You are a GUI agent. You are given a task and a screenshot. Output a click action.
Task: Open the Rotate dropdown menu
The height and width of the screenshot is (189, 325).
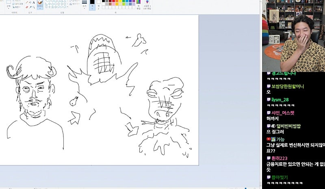pyautogui.click(x=16, y=7)
